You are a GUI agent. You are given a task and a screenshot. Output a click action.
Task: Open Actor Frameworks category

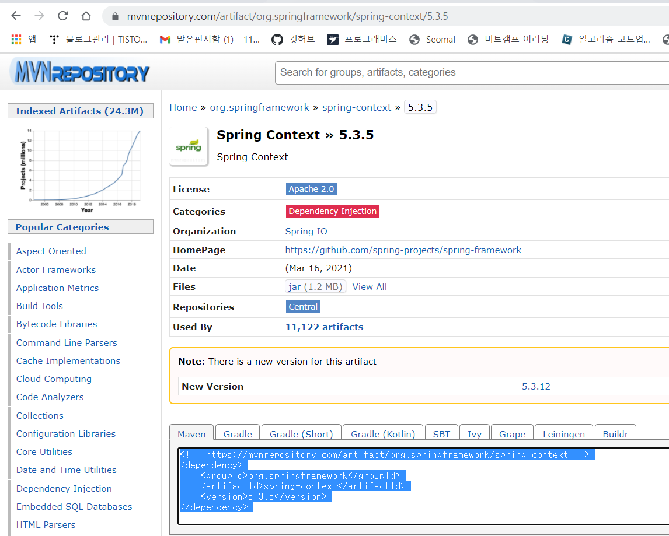point(56,270)
